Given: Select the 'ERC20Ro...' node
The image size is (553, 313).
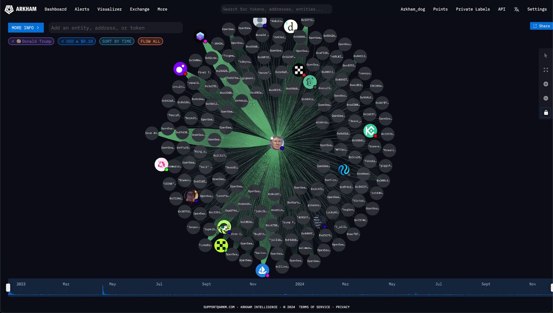Looking at the screenshot, I should click(x=377, y=86).
